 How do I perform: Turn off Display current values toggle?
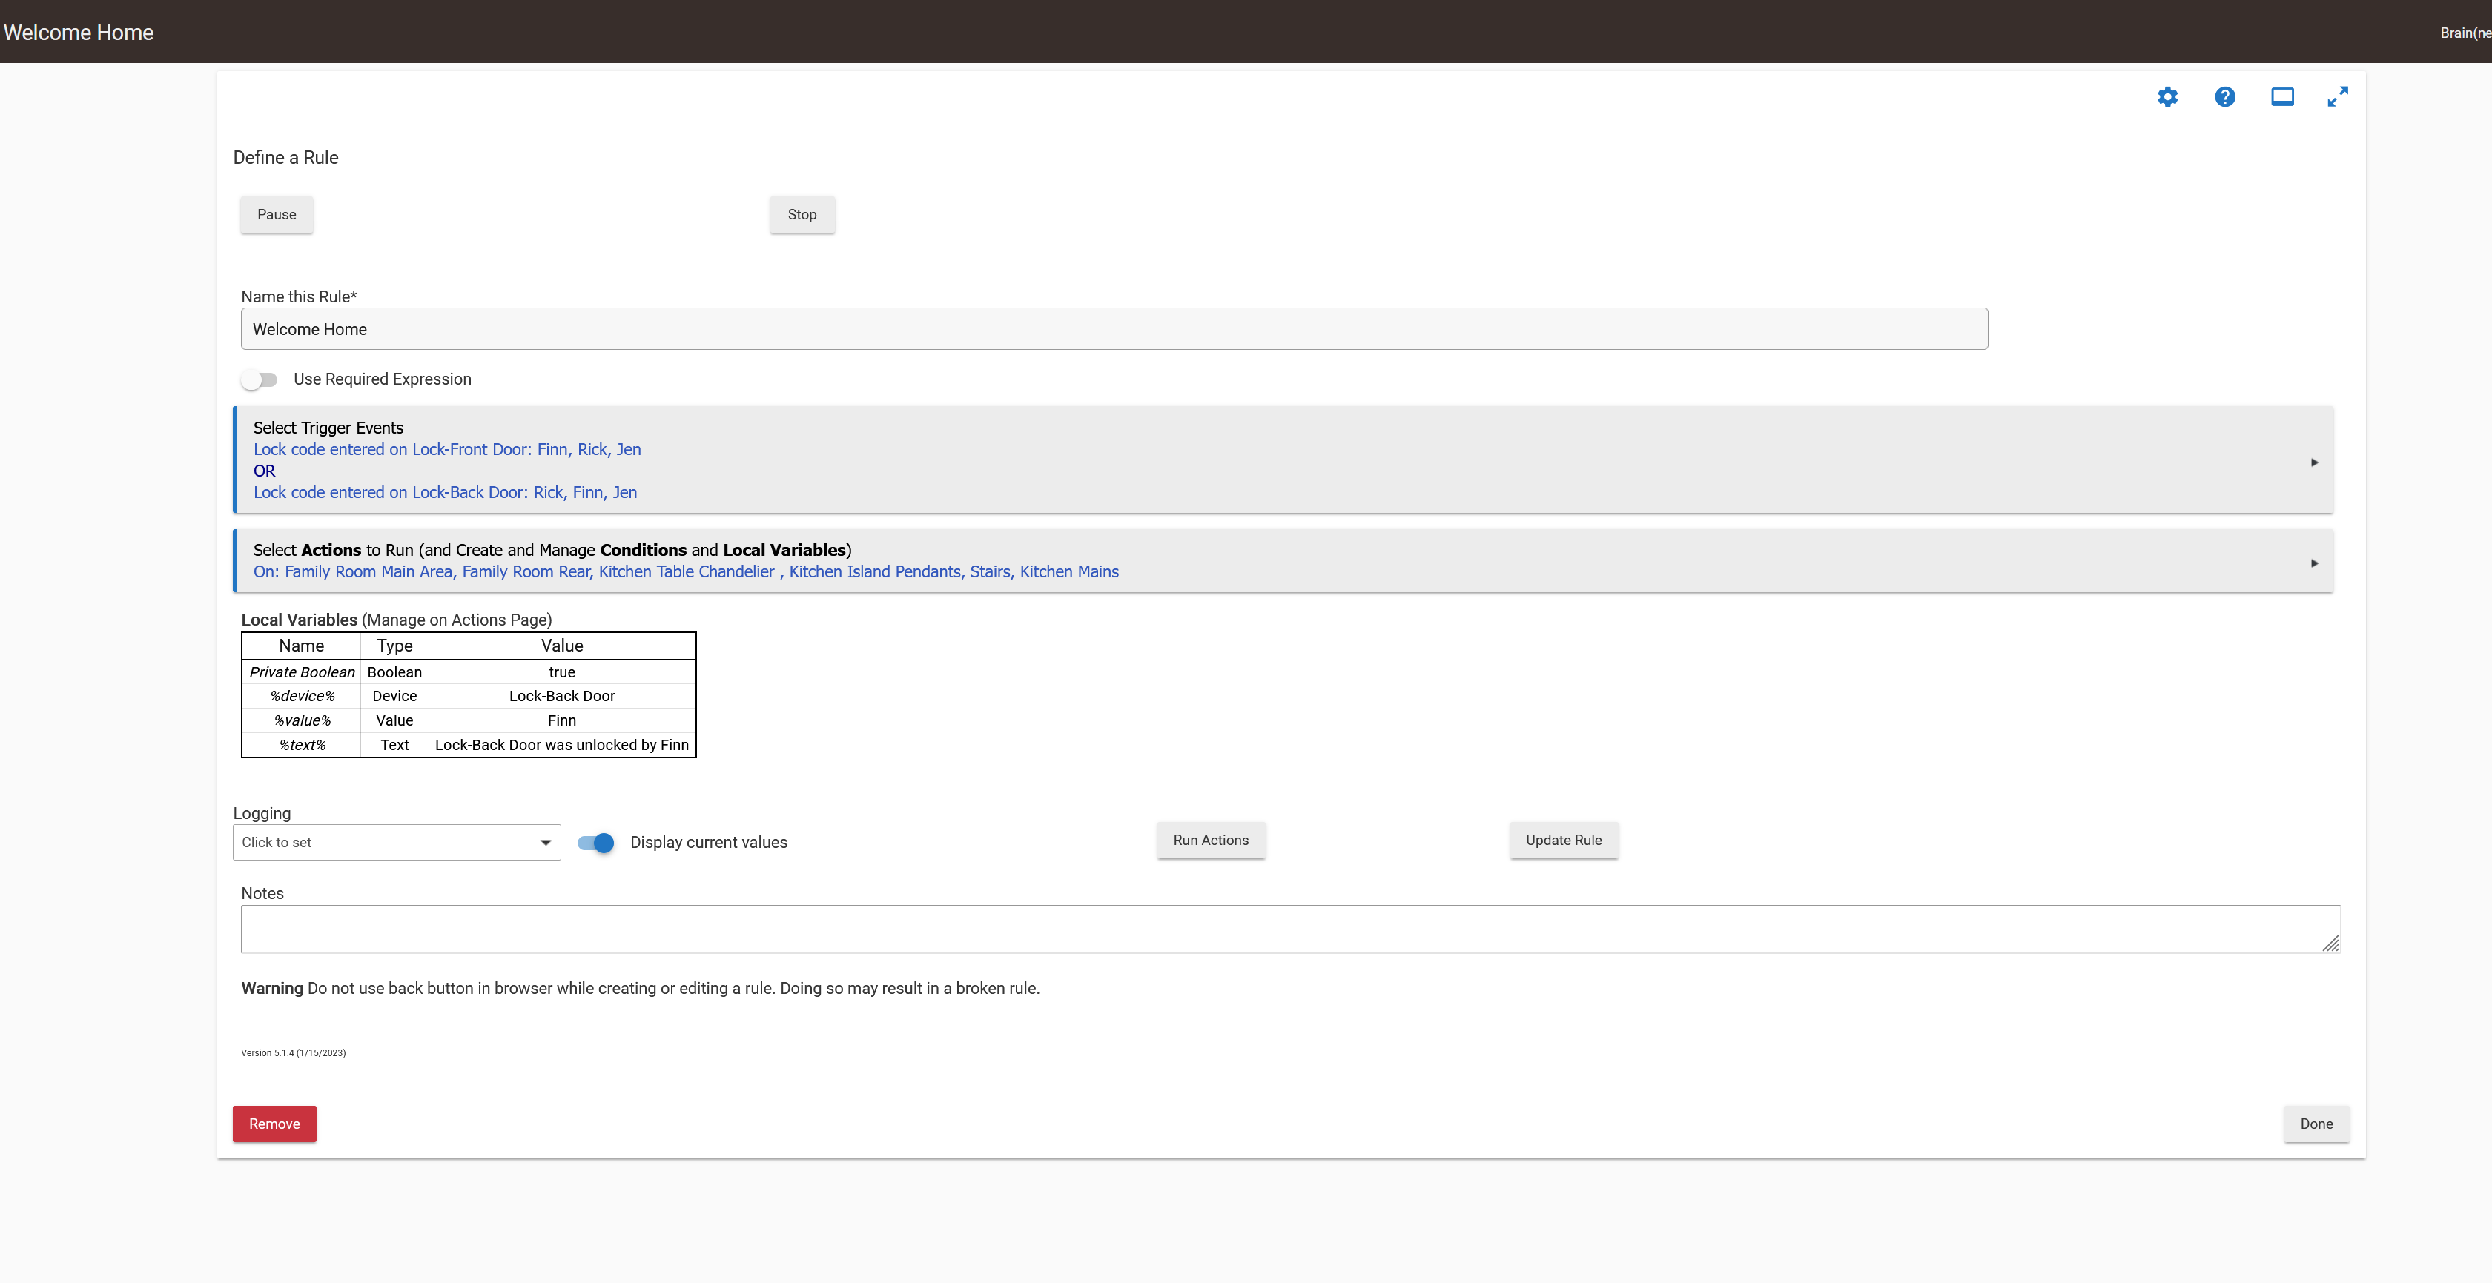point(596,843)
